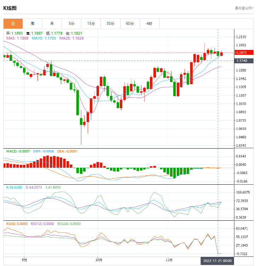The width and height of the screenshot is (257, 266).
Task: Switch to the 月 monthly tab
Action: click(52, 24)
